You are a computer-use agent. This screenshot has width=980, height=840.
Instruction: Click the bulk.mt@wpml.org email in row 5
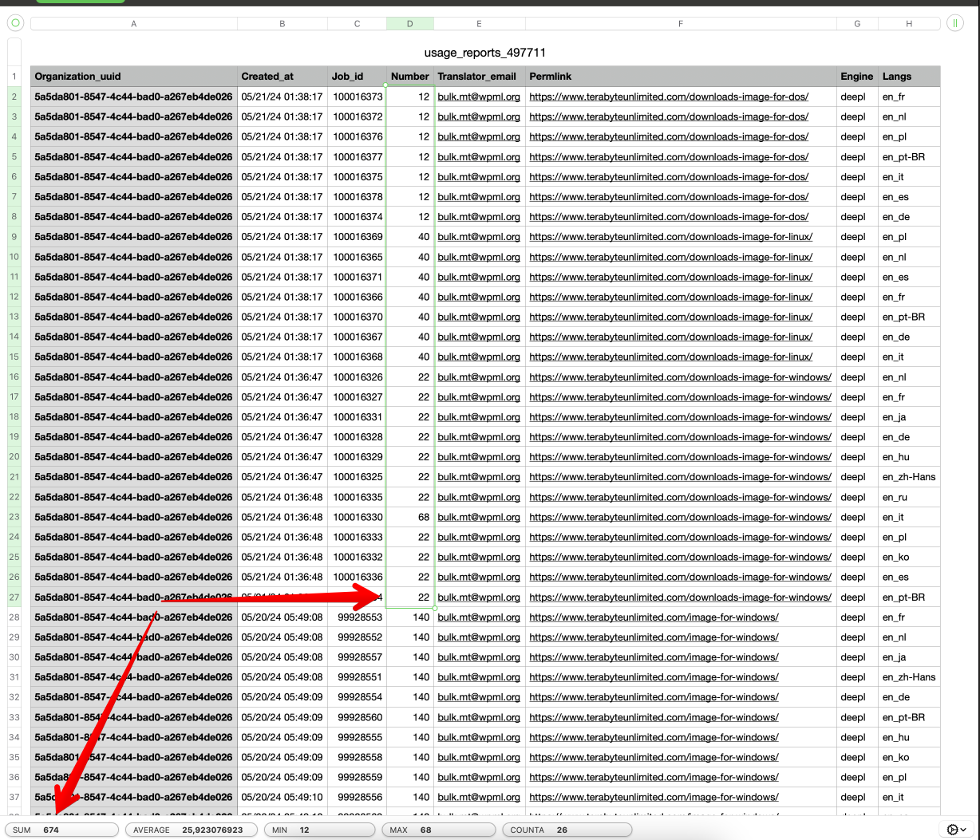pyautogui.click(x=479, y=156)
